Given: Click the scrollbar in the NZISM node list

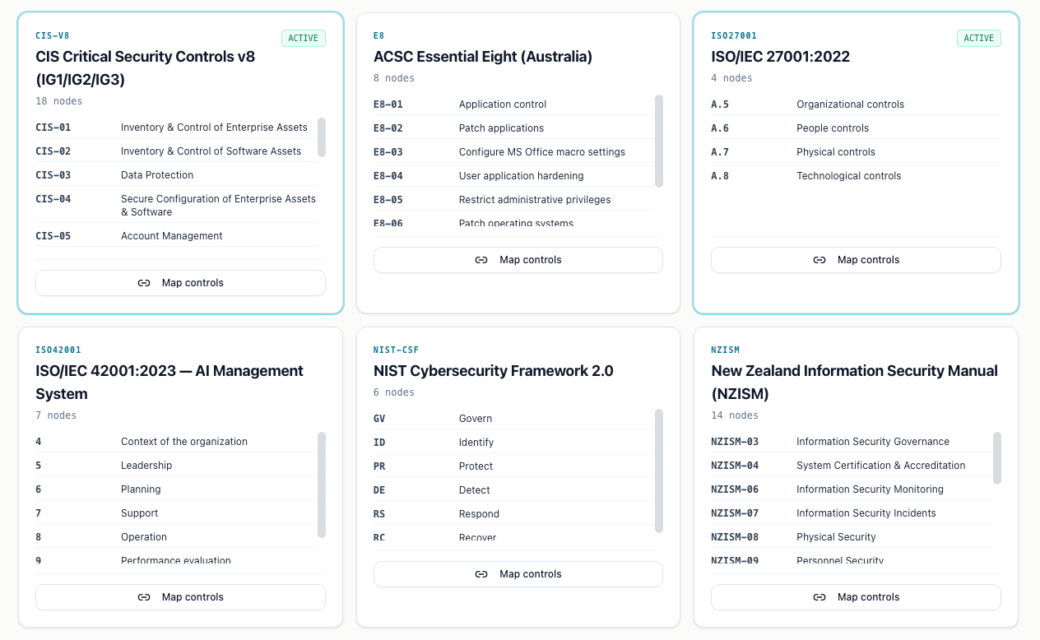Looking at the screenshot, I should click(x=997, y=457).
